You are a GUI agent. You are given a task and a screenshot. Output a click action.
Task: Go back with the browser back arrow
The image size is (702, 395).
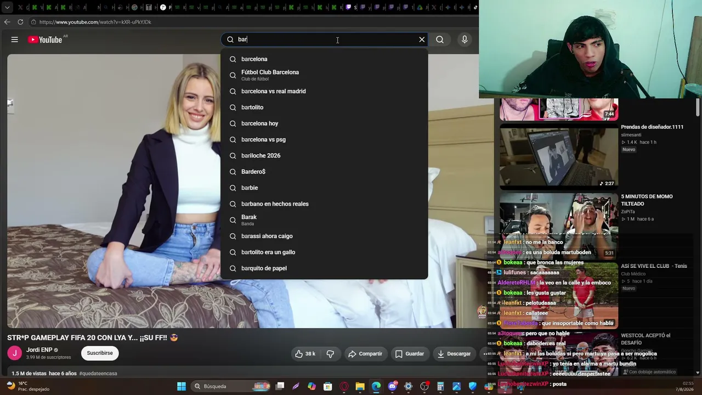[x=7, y=22]
